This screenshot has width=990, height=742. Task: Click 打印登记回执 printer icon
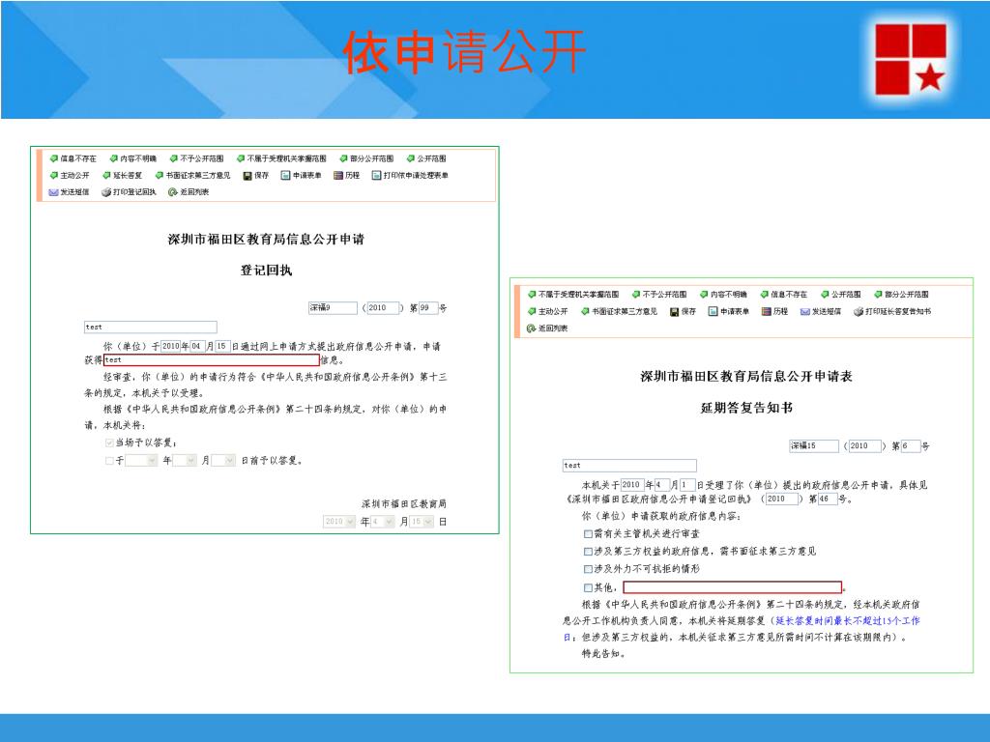106,192
